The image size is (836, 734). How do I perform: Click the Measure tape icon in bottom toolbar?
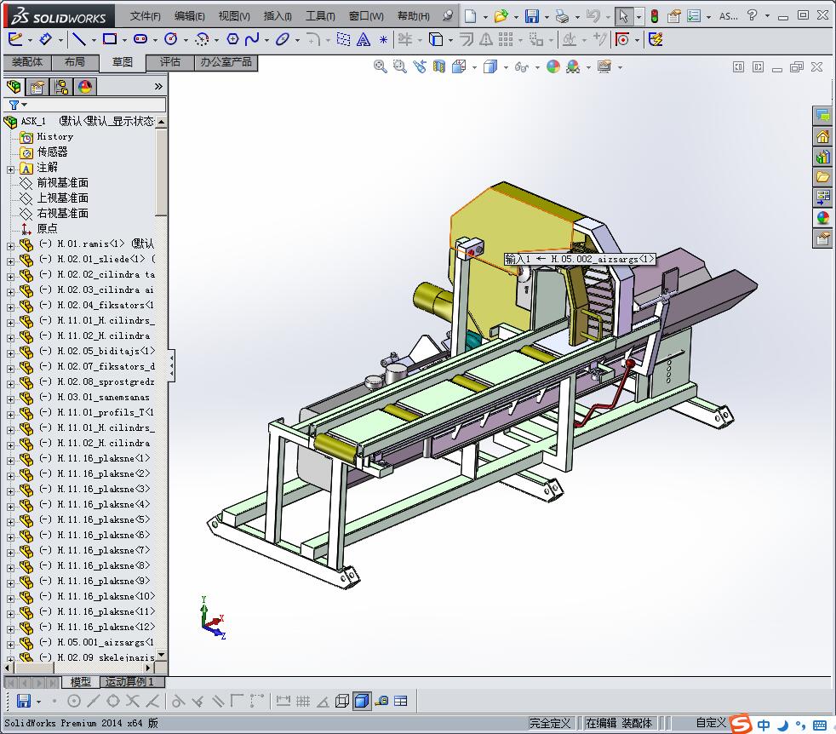pos(381,701)
